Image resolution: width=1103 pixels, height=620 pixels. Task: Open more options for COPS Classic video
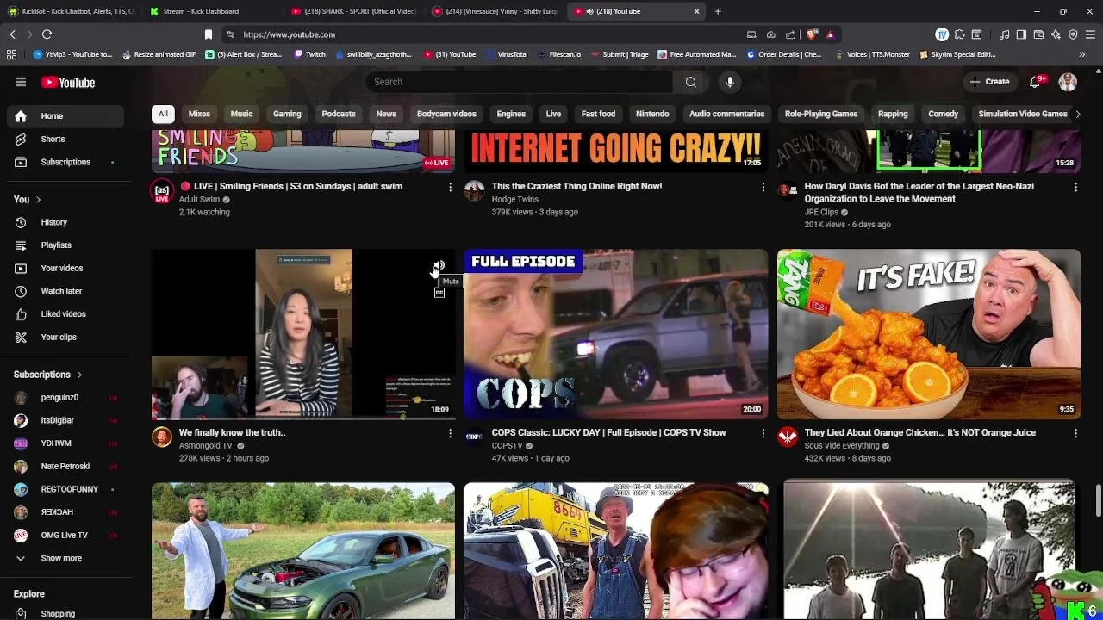click(763, 433)
